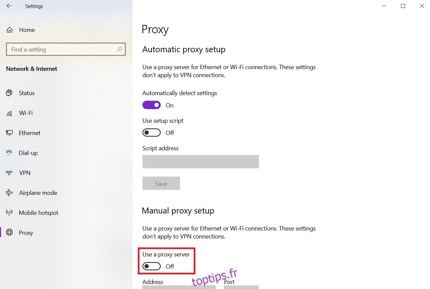Go to the Ethernet settings page
Screen dimensions: 430x289
[30, 133]
